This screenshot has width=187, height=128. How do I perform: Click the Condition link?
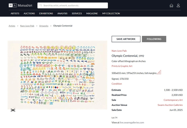click(x=117, y=84)
